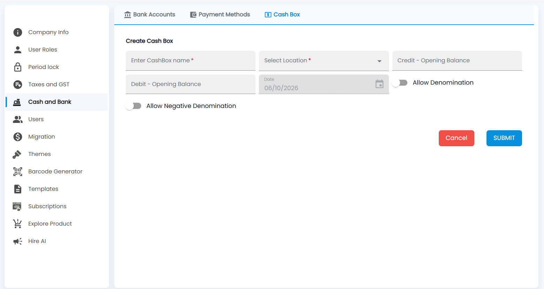Click the Users group icon
Image resolution: width=544 pixels, height=289 pixels.
click(x=18, y=119)
